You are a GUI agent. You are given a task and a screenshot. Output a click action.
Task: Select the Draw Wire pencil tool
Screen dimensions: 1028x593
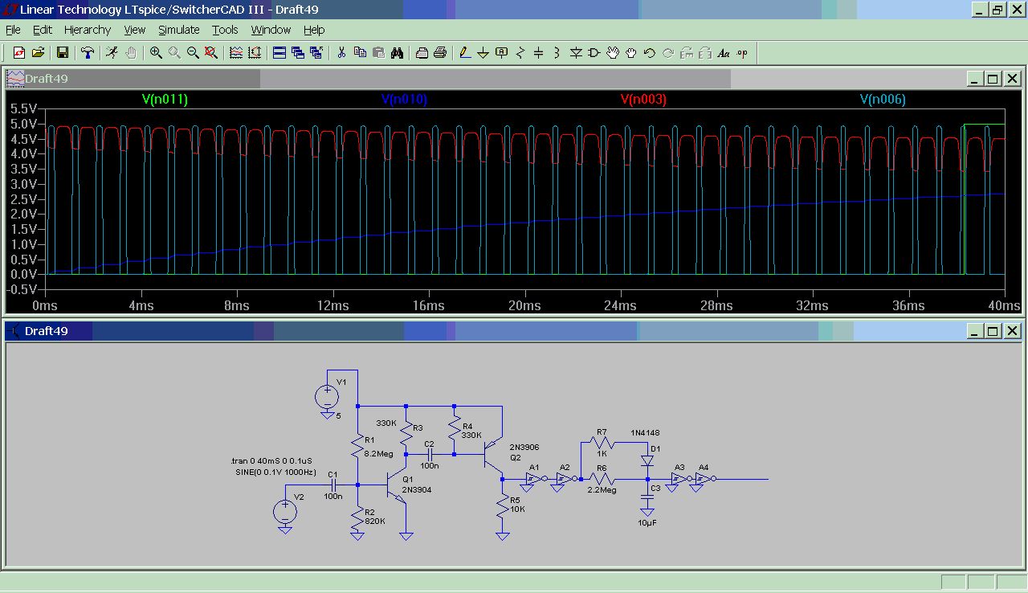(464, 53)
